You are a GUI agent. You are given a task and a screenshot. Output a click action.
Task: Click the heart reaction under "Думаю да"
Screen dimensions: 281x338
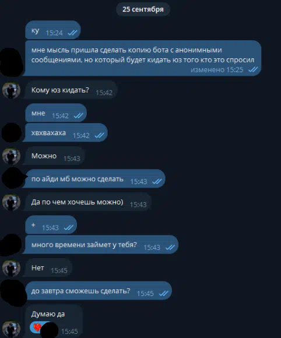click(x=37, y=328)
